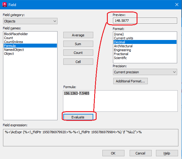182x159 pixels.
Task: Click the Cell button
Action: (x=78, y=61)
